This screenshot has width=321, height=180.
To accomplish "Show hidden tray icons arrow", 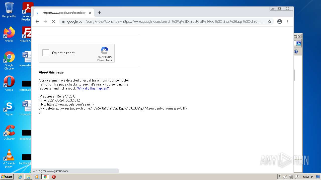I will (x=280, y=177).
